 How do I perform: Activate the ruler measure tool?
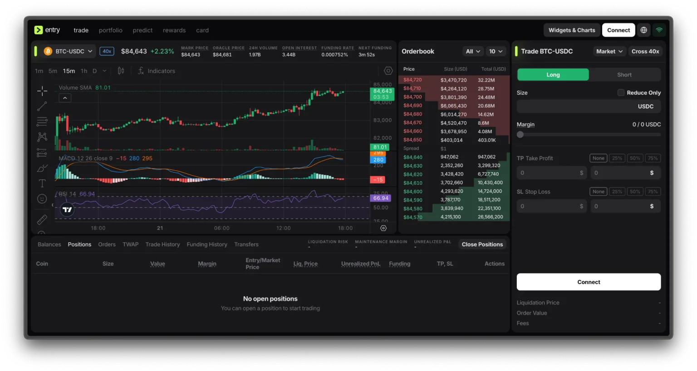[x=42, y=220]
